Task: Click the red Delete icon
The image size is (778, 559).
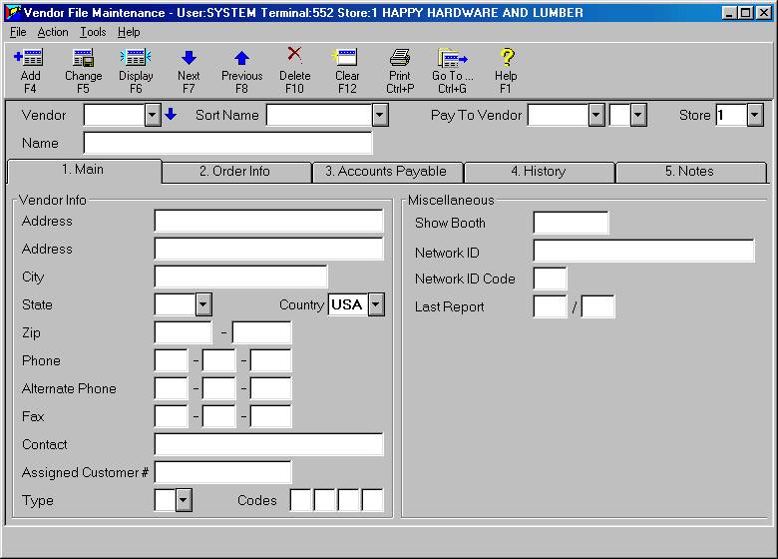Action: tap(293, 56)
